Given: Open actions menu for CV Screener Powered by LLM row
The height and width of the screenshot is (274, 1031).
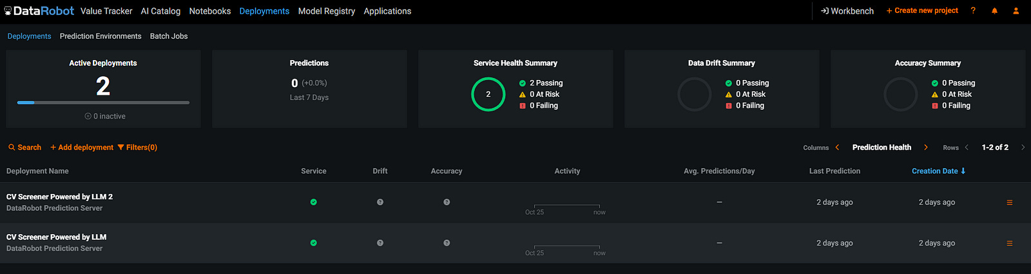Looking at the screenshot, I should pos(1010,244).
